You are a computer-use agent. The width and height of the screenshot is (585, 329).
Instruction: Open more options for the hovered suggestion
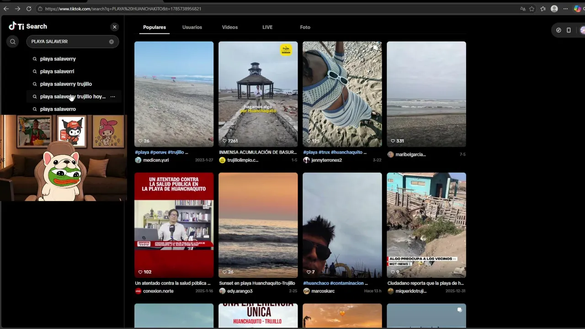[x=112, y=96]
